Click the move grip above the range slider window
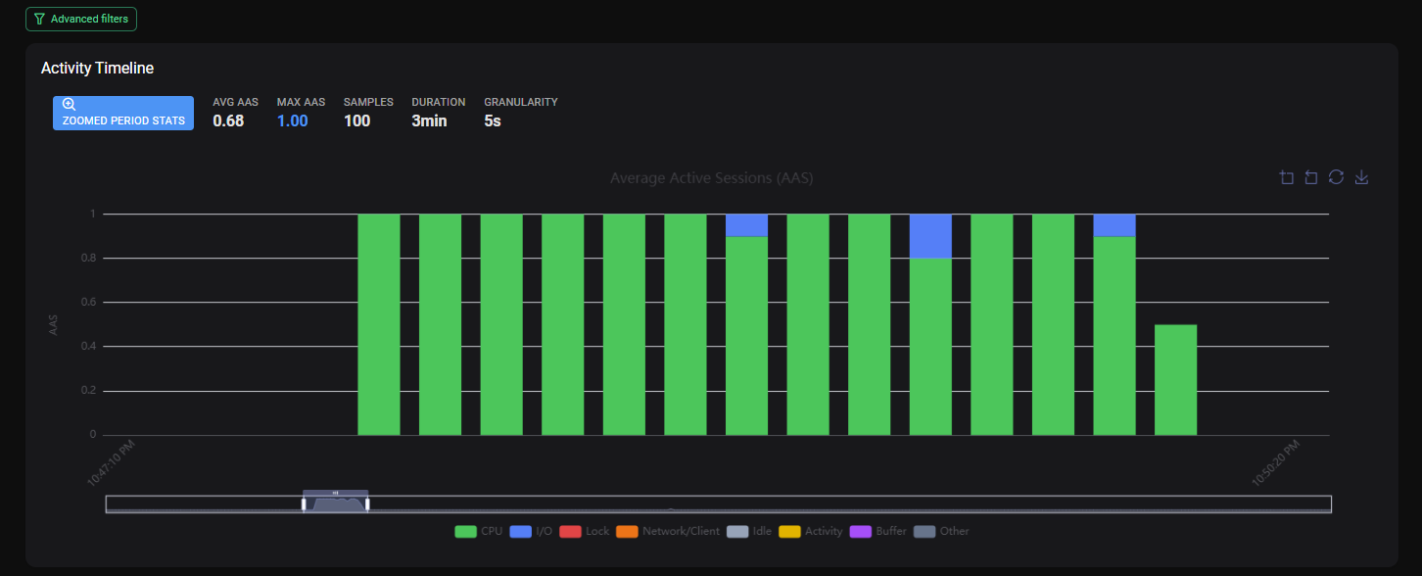Screen dimensions: 1422x576 335,492
